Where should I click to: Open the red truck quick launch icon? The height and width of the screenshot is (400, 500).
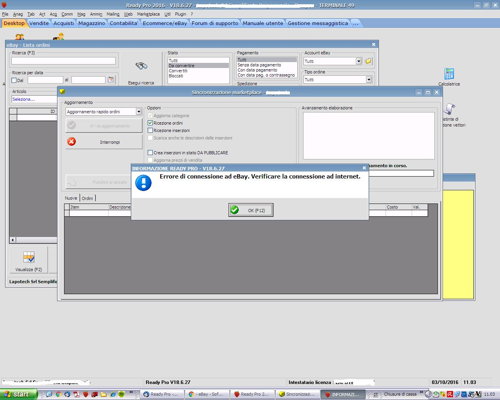click(95, 395)
